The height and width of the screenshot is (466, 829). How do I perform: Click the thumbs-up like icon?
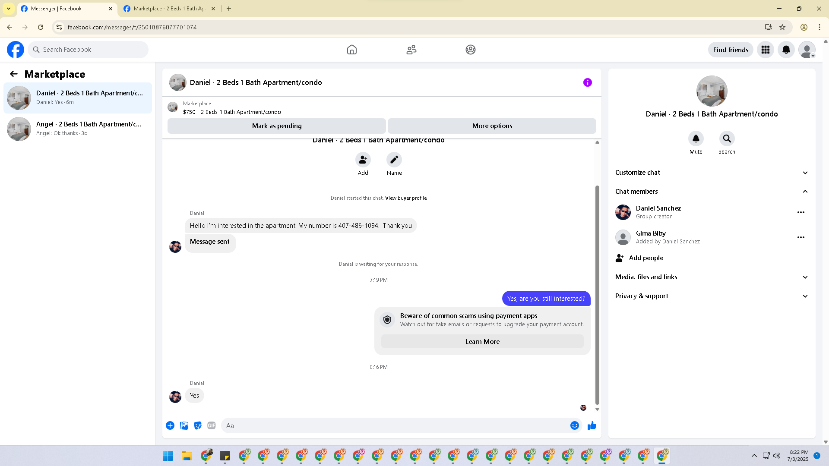click(x=592, y=425)
